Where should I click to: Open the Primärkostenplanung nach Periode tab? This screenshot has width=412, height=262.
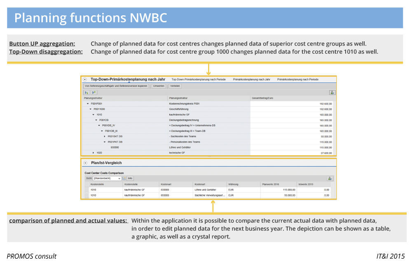tap(297, 79)
